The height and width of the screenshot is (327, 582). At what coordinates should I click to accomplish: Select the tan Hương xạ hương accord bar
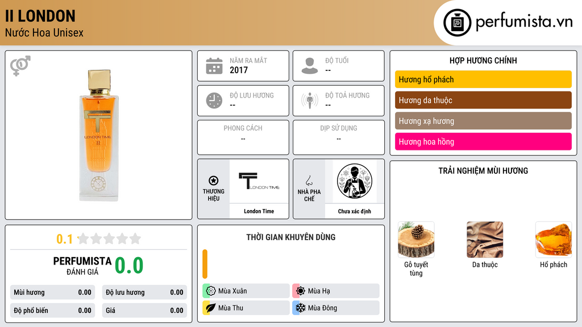pos(483,121)
